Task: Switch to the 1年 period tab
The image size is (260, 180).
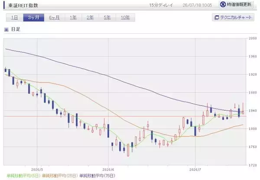Action: [x=73, y=18]
